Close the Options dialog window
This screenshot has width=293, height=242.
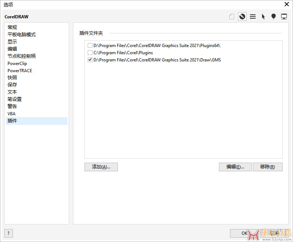click(287, 4)
